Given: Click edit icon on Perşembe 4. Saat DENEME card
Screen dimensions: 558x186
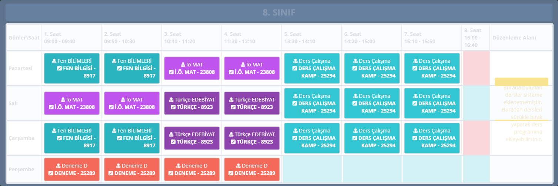Looking at the screenshot, I should pos(231,173).
